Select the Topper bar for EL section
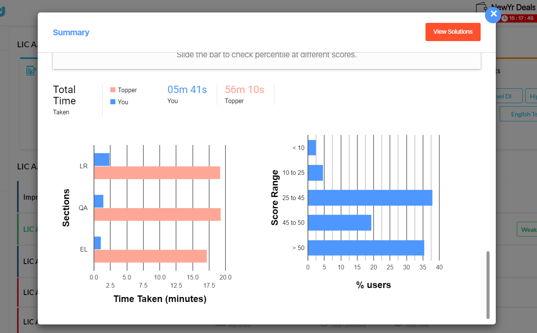Image resolution: width=537 pixels, height=333 pixels. (150, 256)
